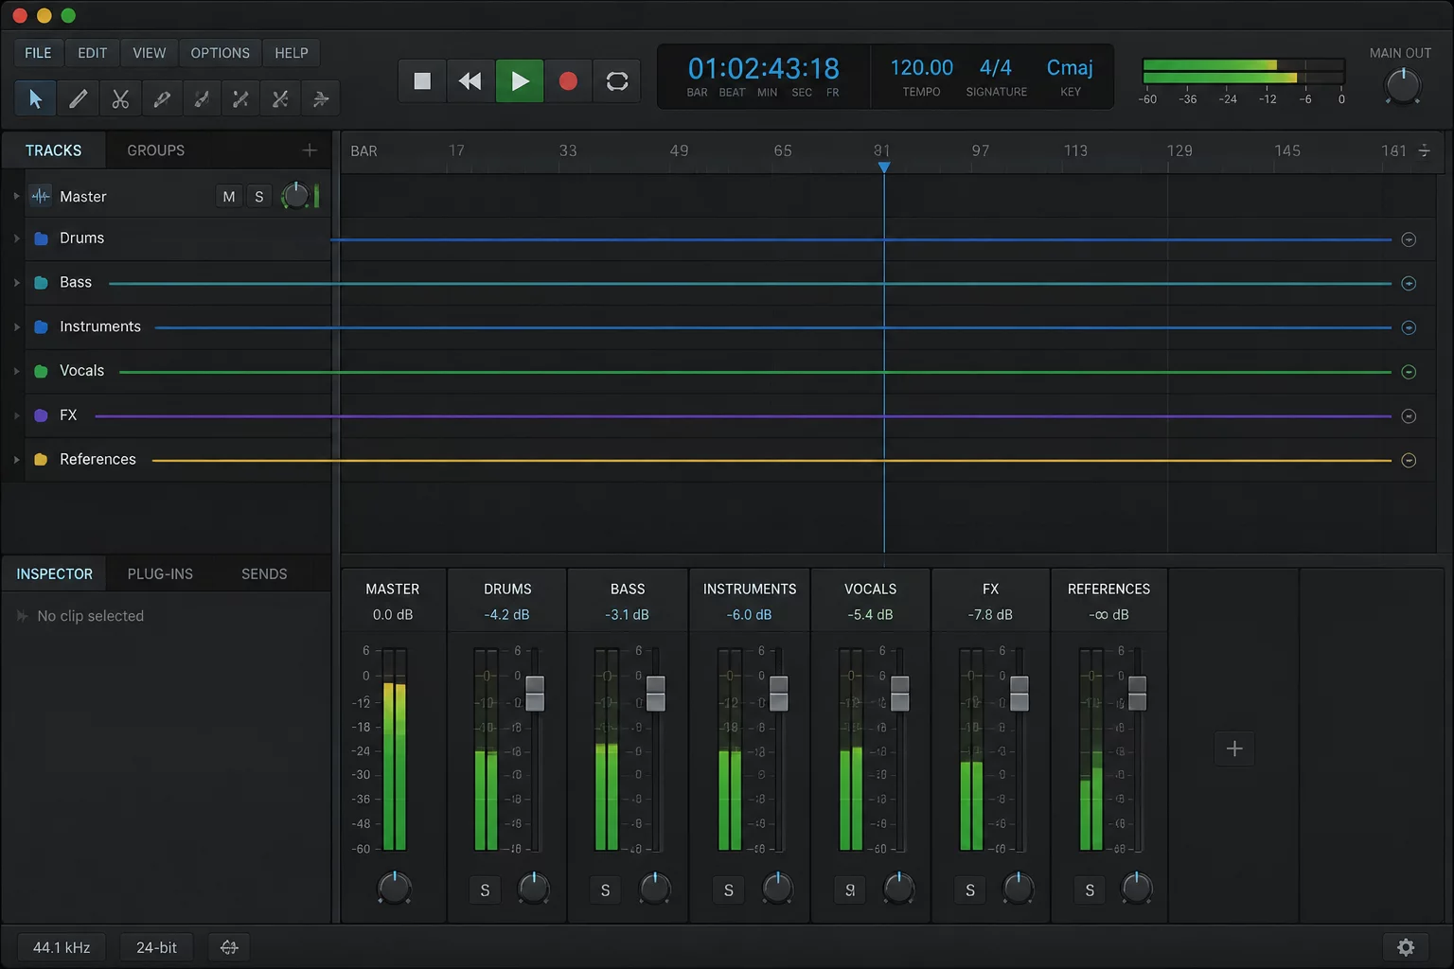The width and height of the screenshot is (1454, 969).
Task: Expand the Drums track folder
Action: [16, 238]
